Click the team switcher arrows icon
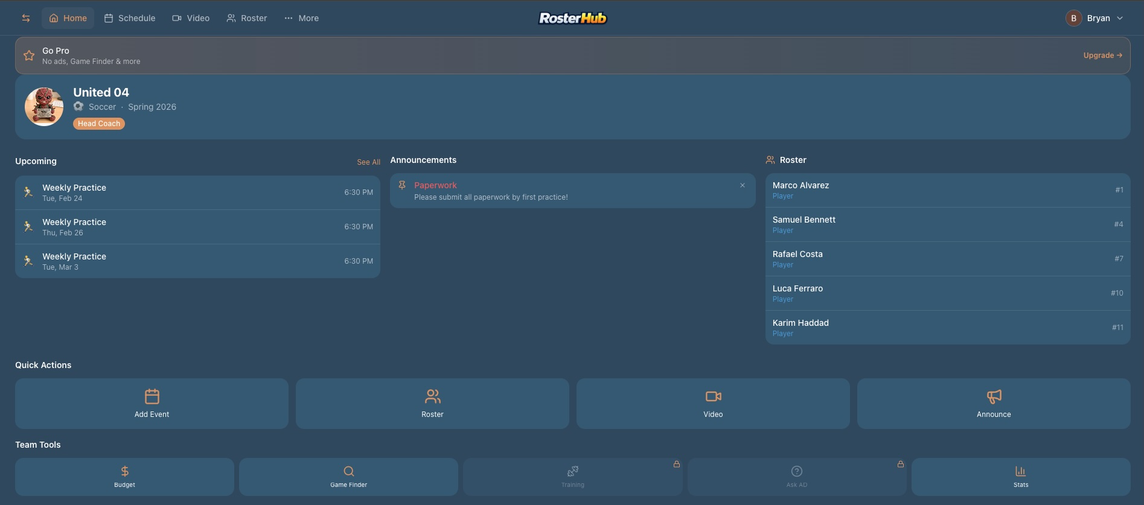This screenshot has height=505, width=1144. point(26,18)
